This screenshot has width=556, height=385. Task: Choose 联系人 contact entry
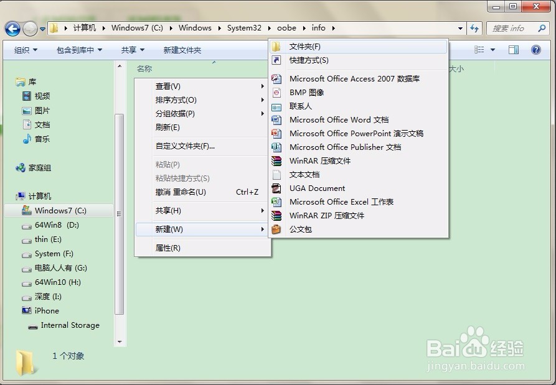[358, 106]
